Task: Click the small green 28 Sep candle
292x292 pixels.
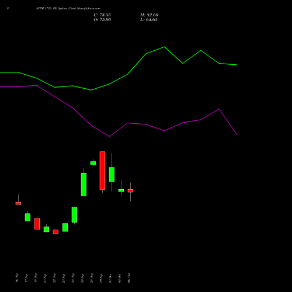Action: tap(93, 163)
